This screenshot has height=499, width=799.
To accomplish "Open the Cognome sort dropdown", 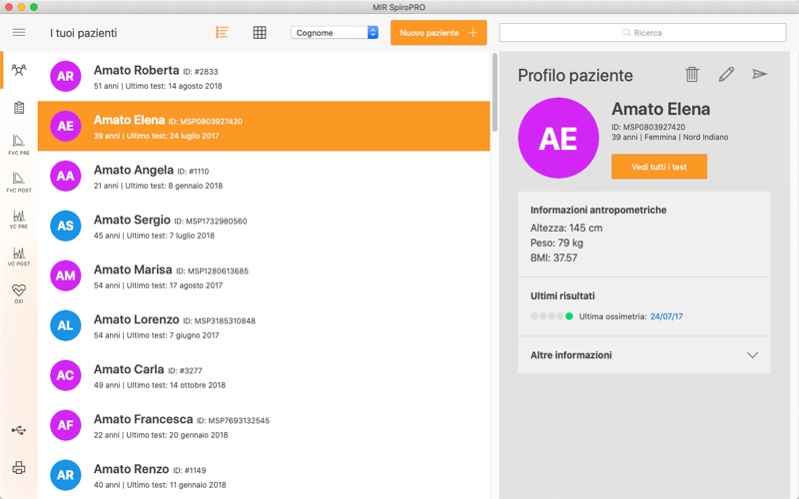I will tap(335, 33).
